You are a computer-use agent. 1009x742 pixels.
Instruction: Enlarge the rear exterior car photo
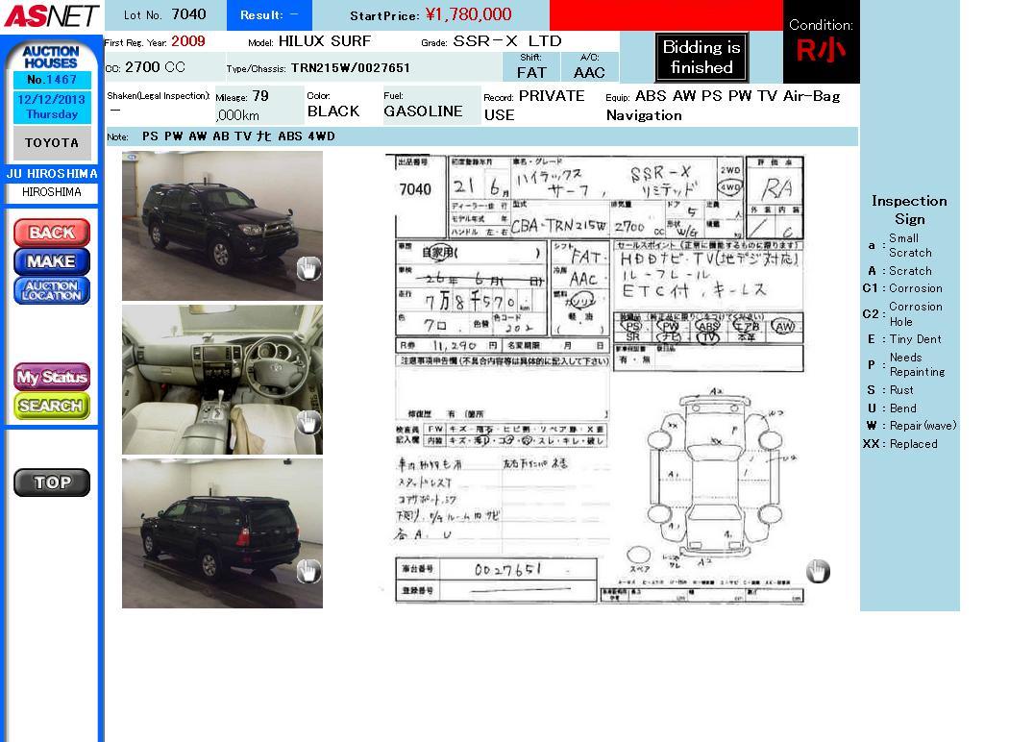click(222, 533)
